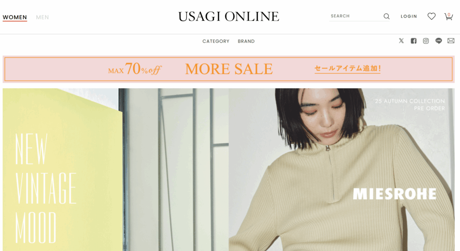Screen dimensions: 460x251
Task: Open the MORE SALE banner
Action: click(x=229, y=69)
